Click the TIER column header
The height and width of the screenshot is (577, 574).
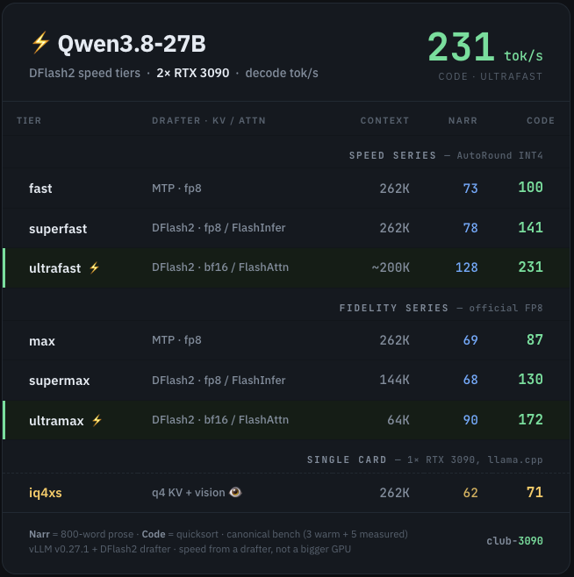(x=29, y=120)
